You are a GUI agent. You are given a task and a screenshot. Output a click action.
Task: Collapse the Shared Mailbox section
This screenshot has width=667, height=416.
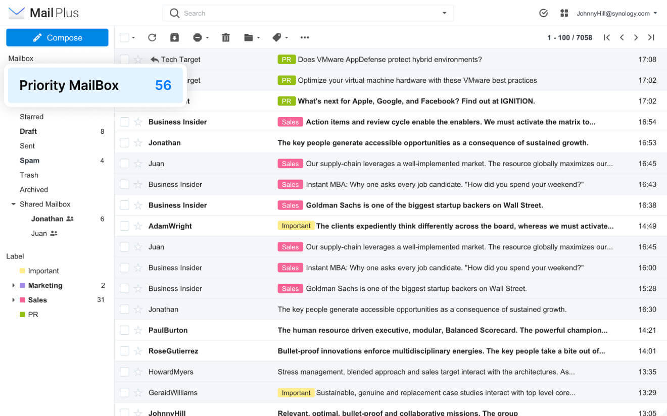coord(14,204)
